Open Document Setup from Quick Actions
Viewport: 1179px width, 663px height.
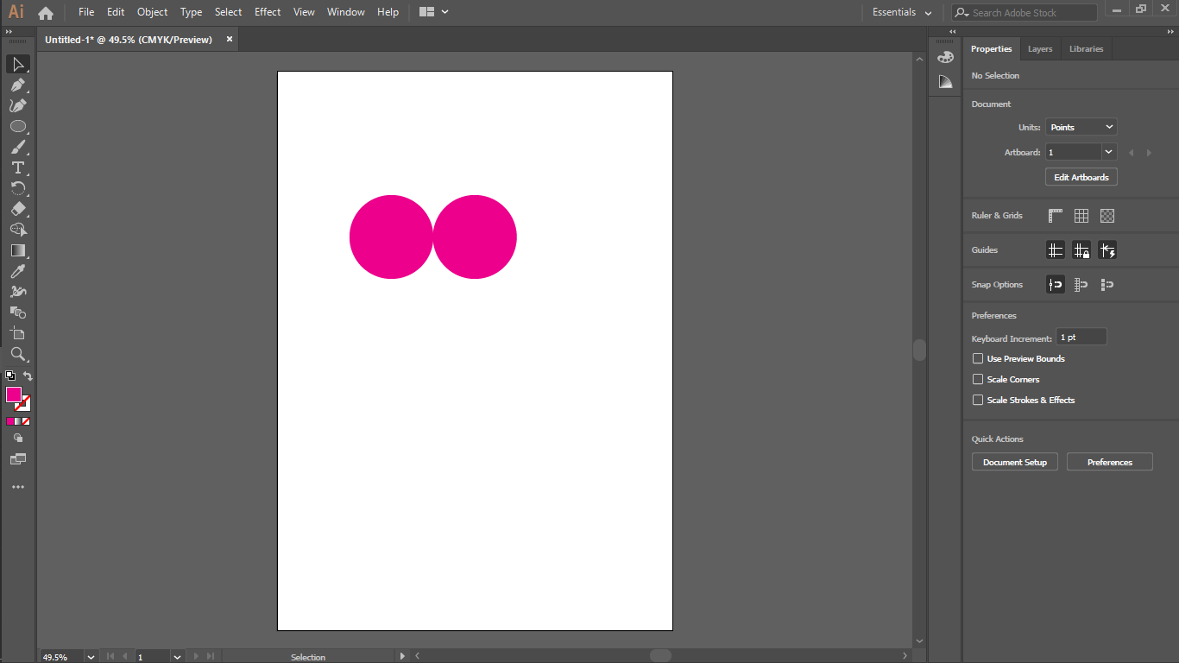click(1014, 462)
